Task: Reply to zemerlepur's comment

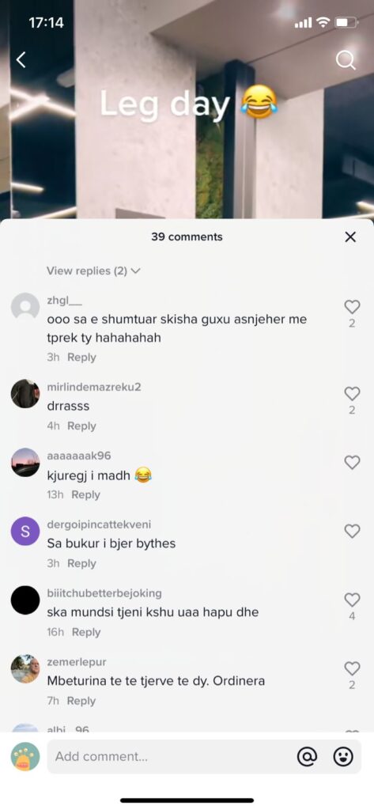Action: [81, 701]
